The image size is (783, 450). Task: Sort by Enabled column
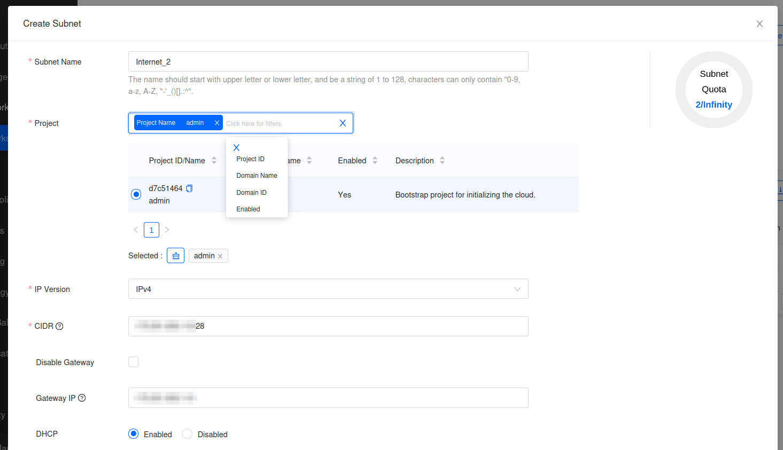(x=375, y=160)
